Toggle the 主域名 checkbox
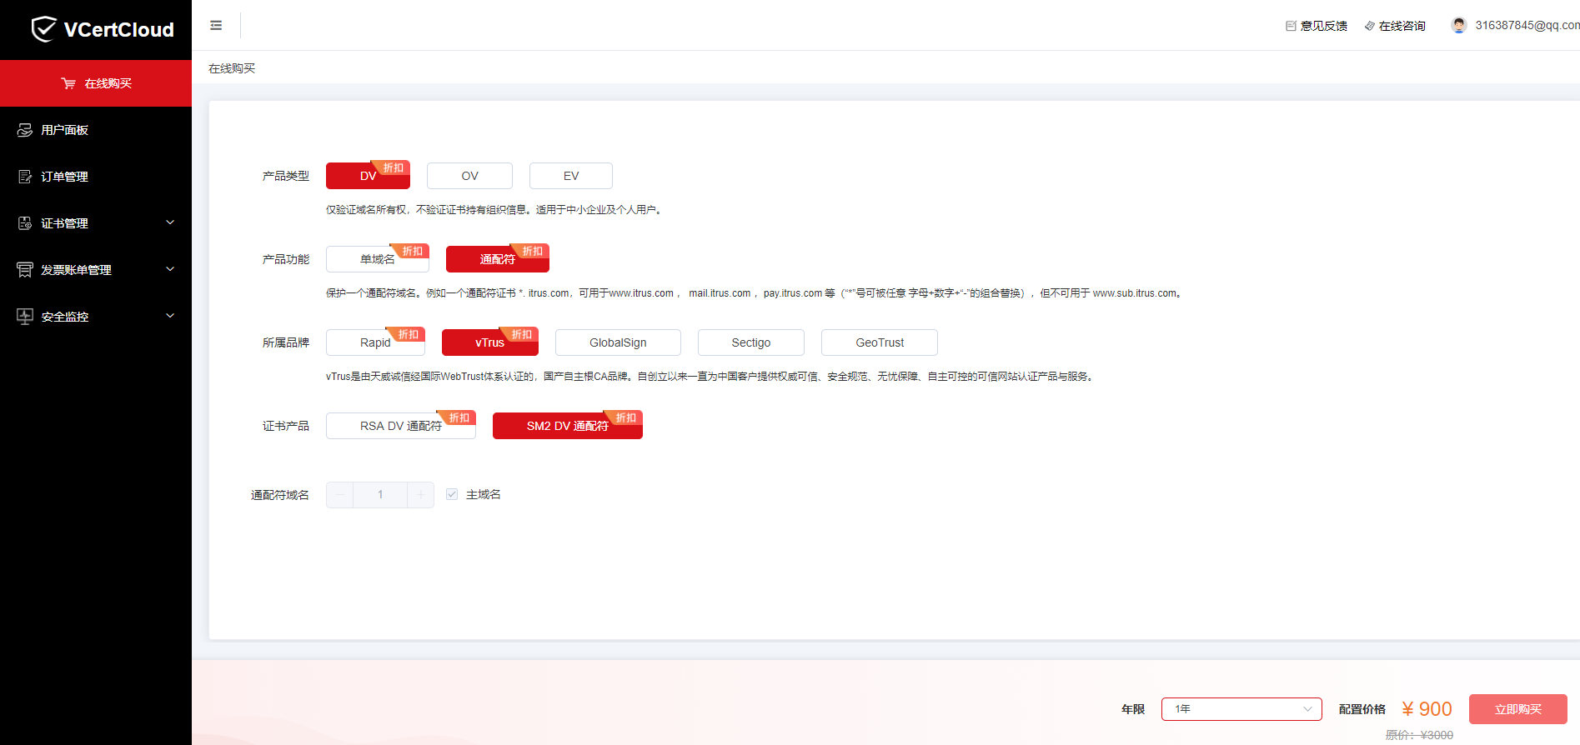 [452, 494]
